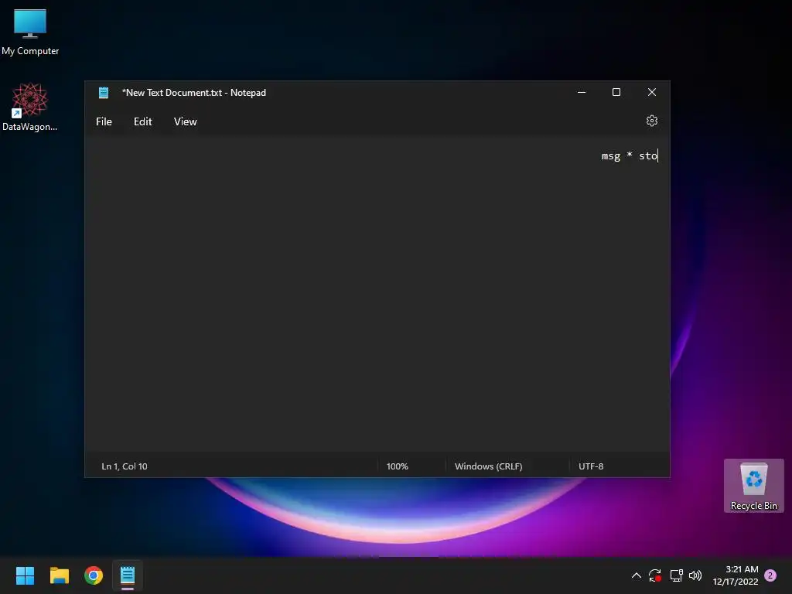
Task: Launch Google Chrome from the taskbar
Action: click(x=94, y=575)
